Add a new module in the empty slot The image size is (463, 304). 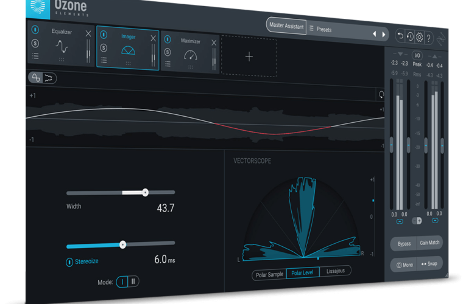tap(249, 57)
